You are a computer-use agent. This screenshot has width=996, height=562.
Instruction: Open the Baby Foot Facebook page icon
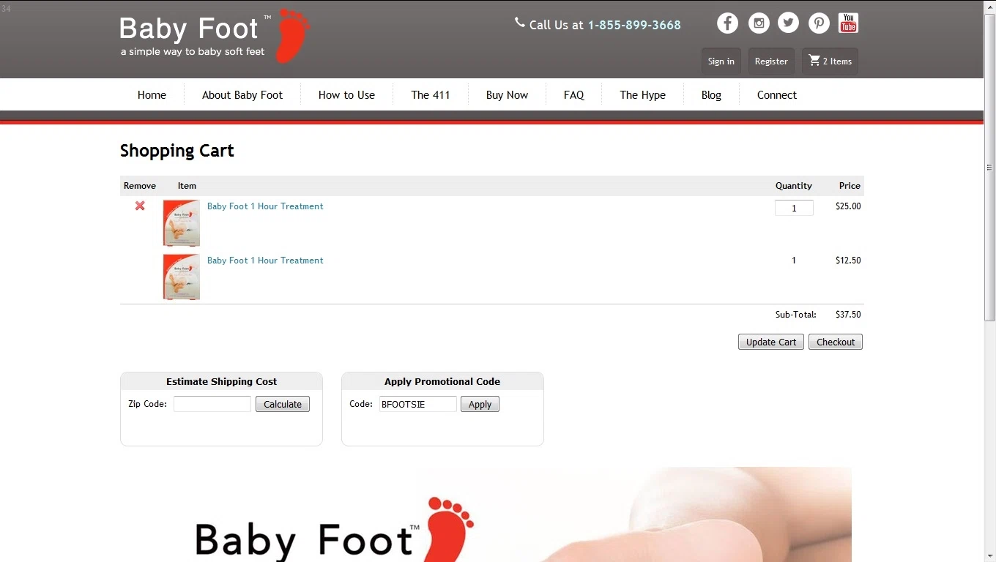click(727, 23)
